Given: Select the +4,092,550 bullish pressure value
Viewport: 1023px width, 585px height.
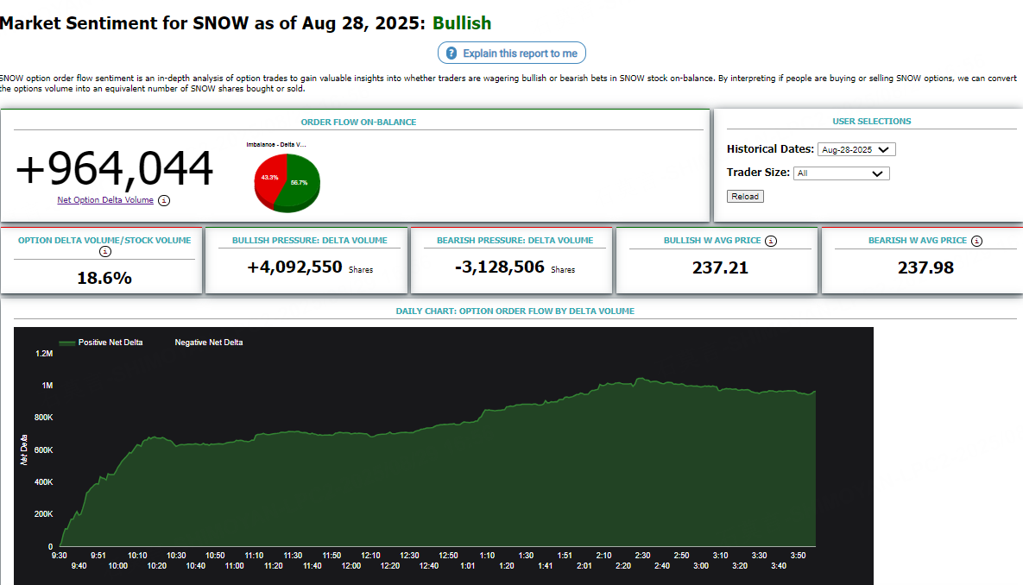Looking at the screenshot, I should (x=294, y=267).
